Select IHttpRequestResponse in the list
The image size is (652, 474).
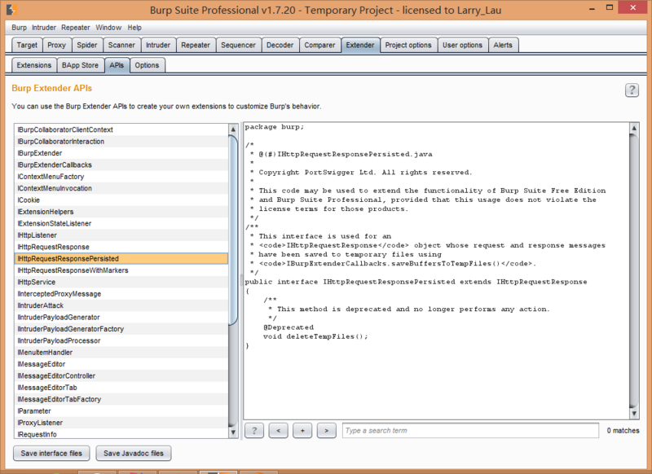point(121,247)
